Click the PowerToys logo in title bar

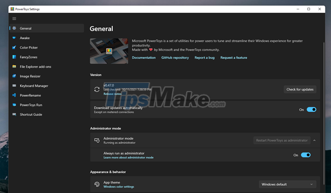tap(12, 9)
